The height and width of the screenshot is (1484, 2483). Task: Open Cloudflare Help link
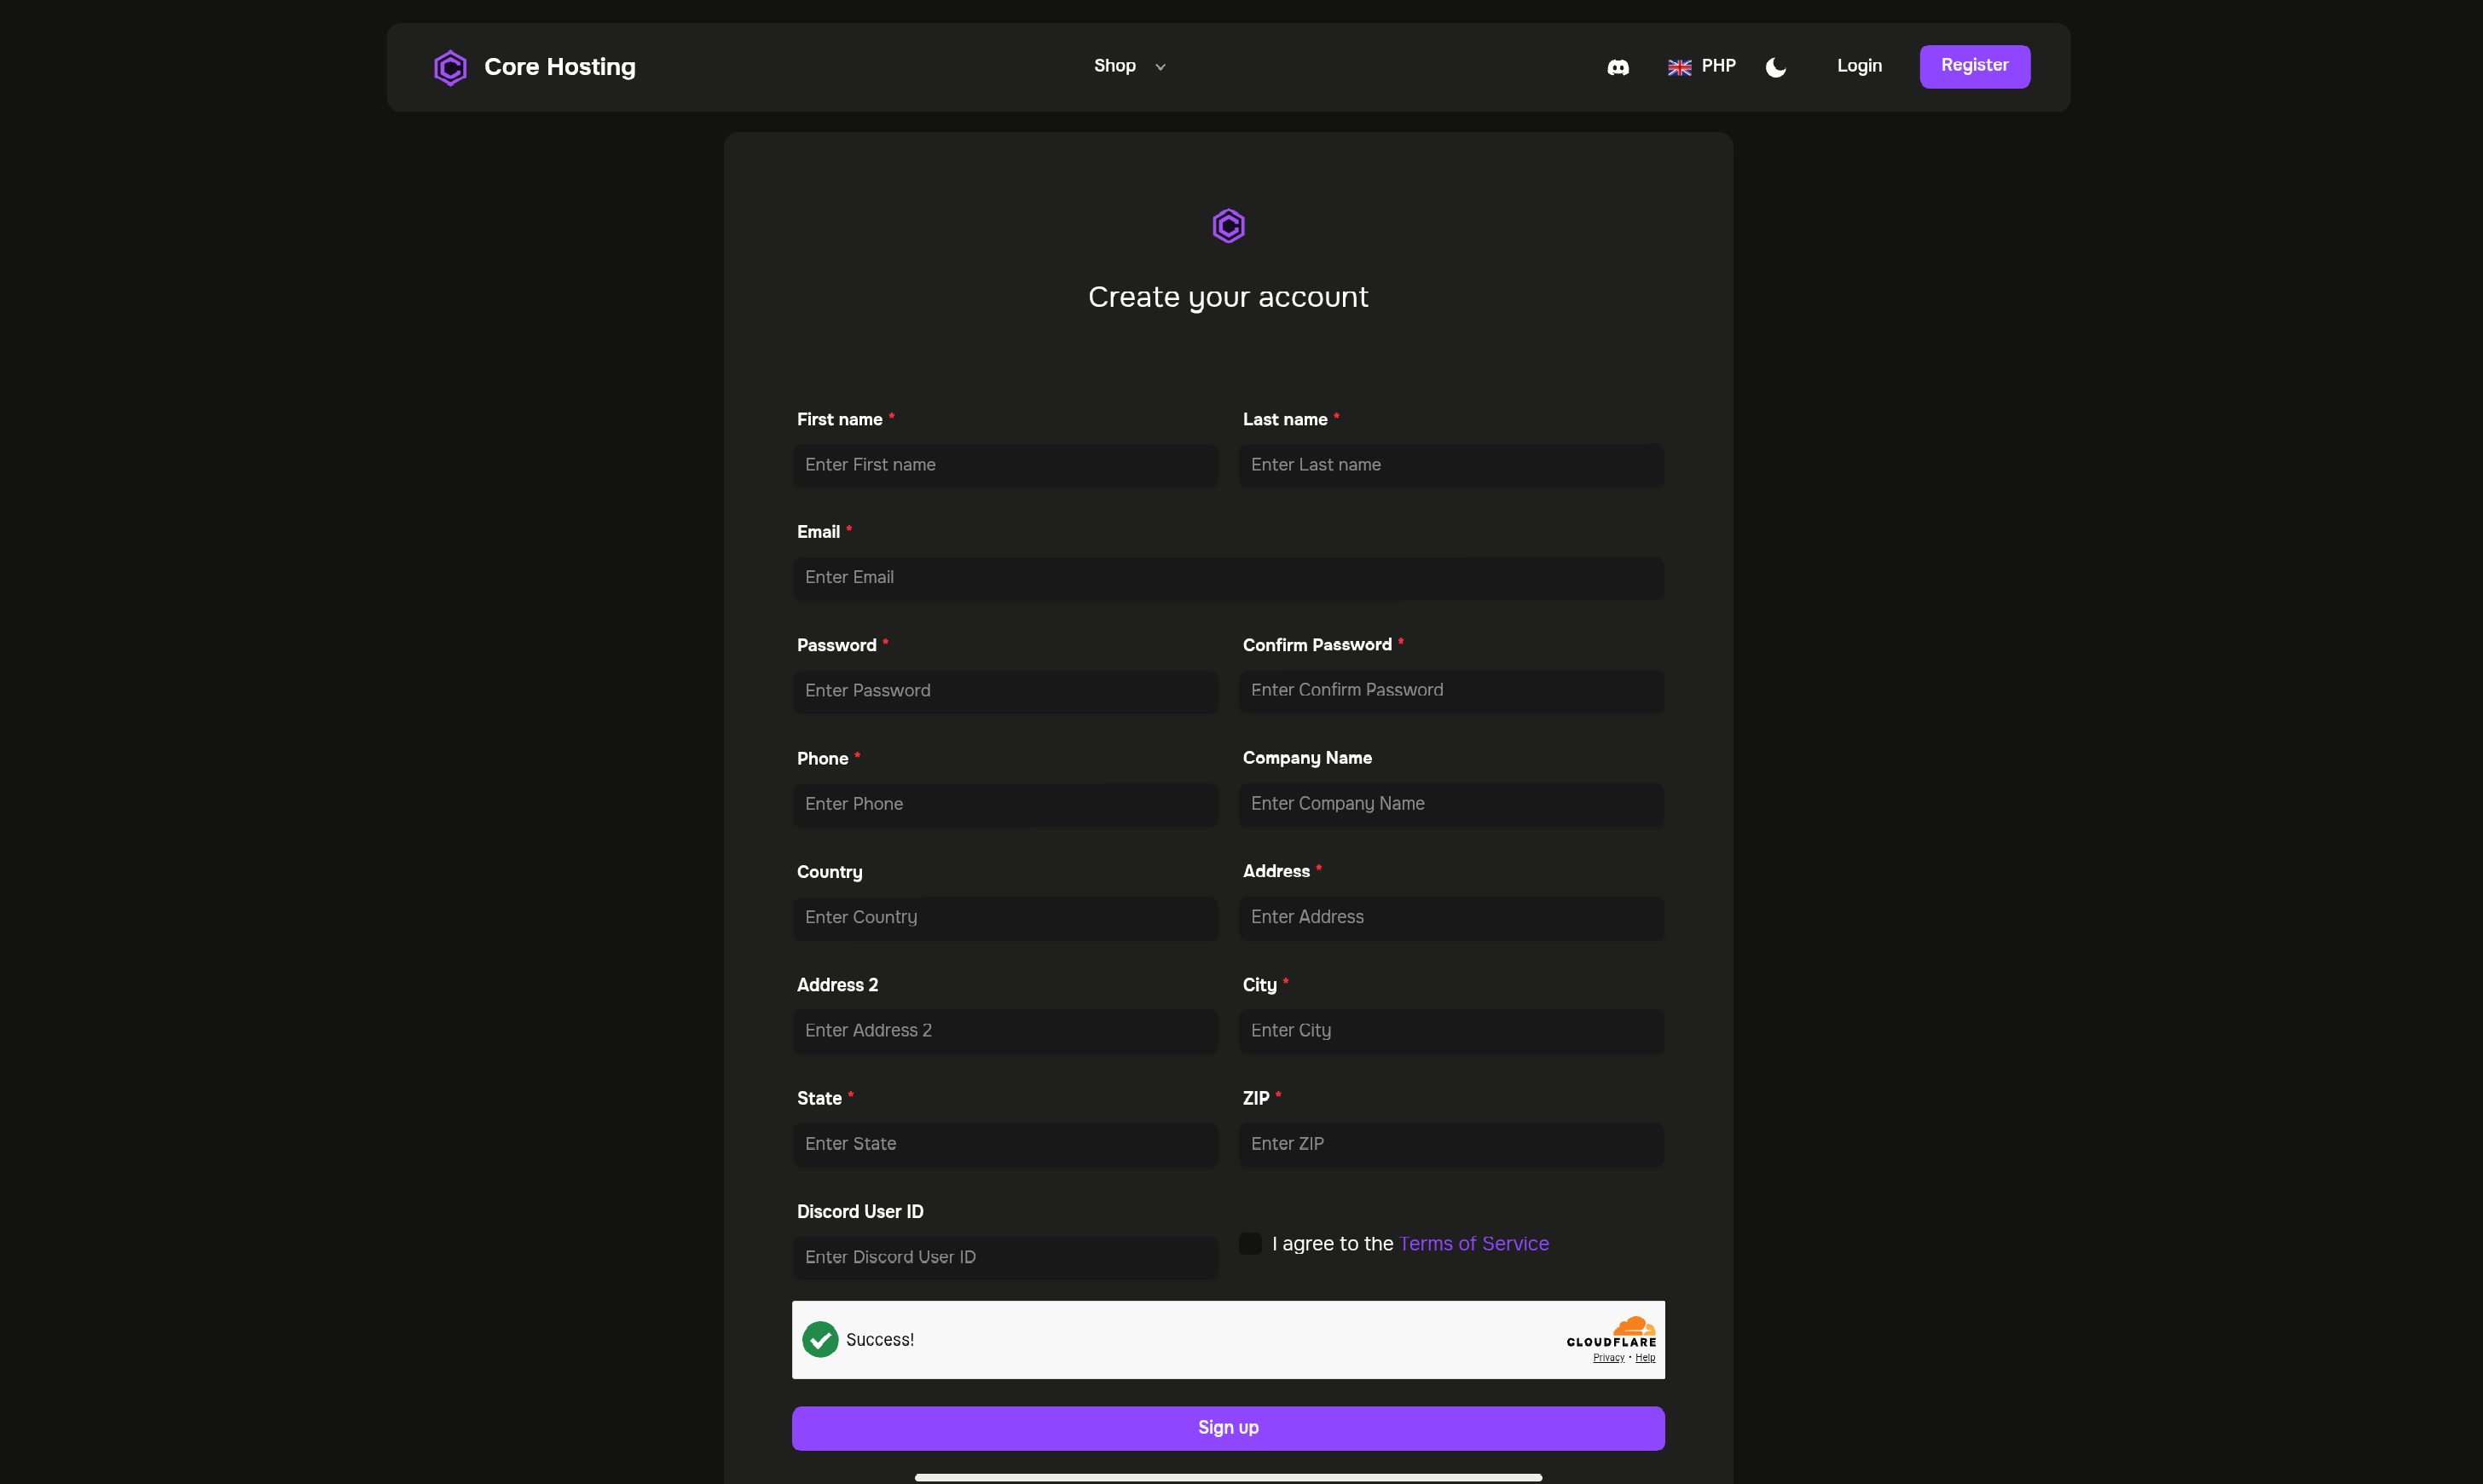tap(1645, 1357)
